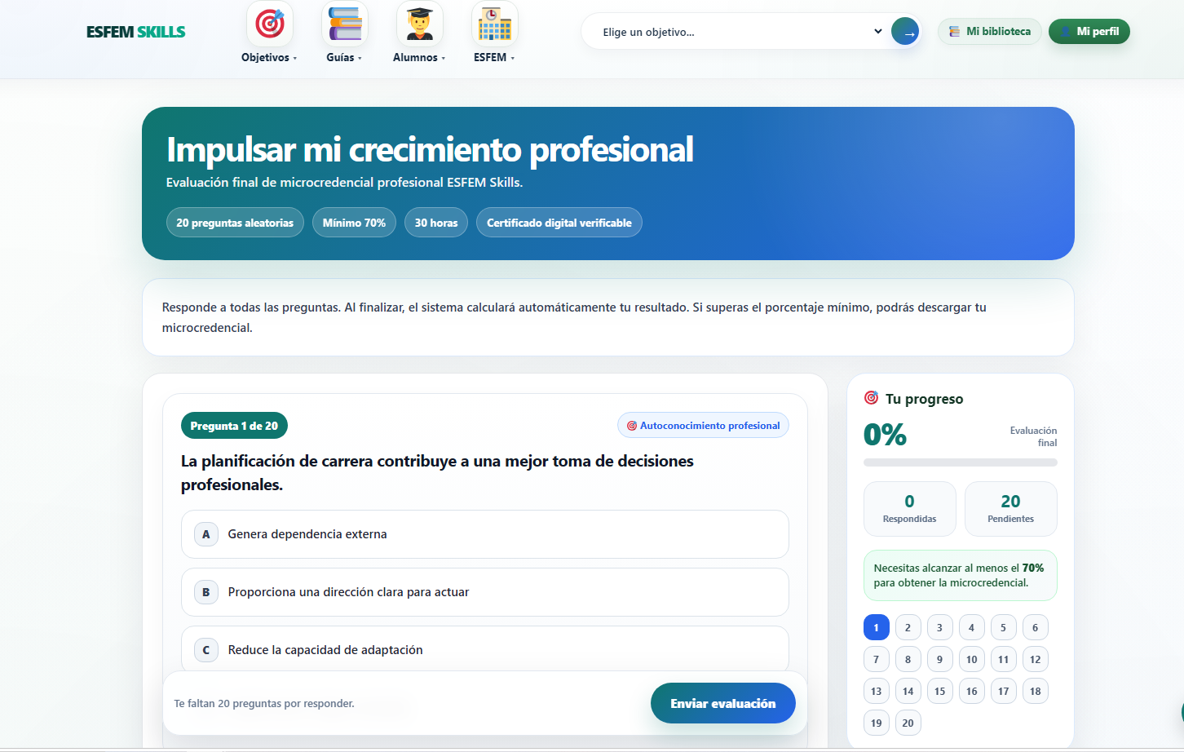Jump to question 7 in navigator
The height and width of the screenshot is (752, 1184).
877,659
